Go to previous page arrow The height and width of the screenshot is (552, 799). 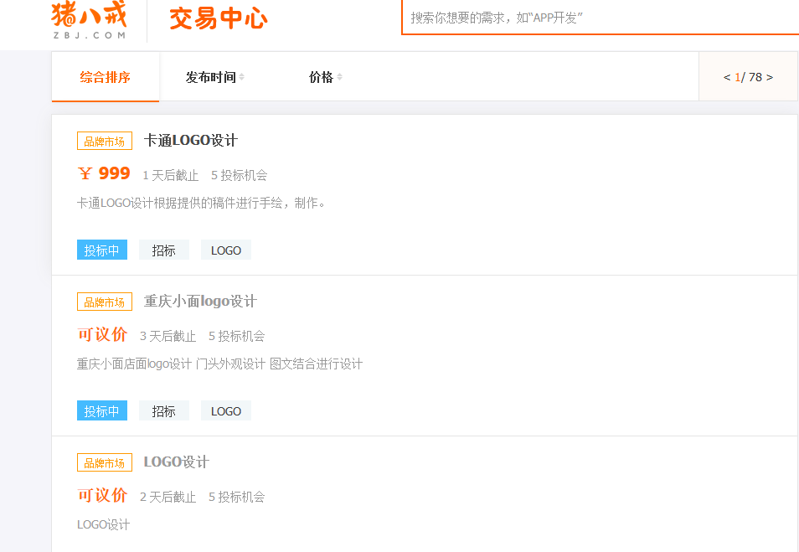(727, 77)
